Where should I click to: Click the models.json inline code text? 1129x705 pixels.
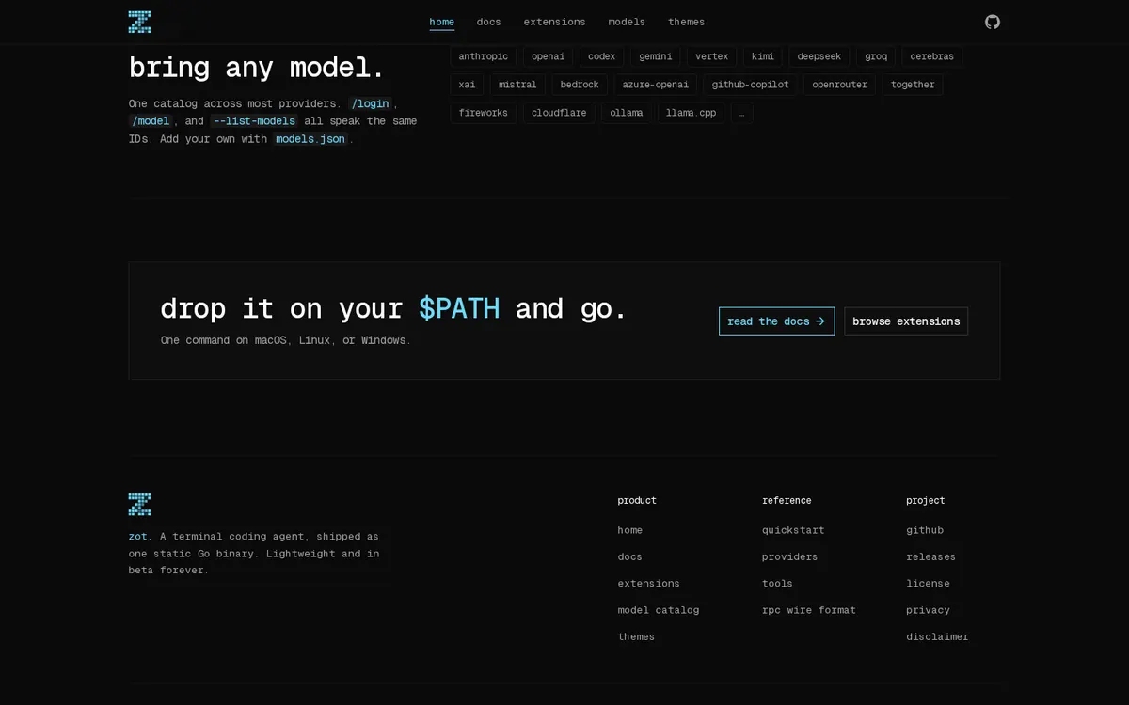point(310,139)
